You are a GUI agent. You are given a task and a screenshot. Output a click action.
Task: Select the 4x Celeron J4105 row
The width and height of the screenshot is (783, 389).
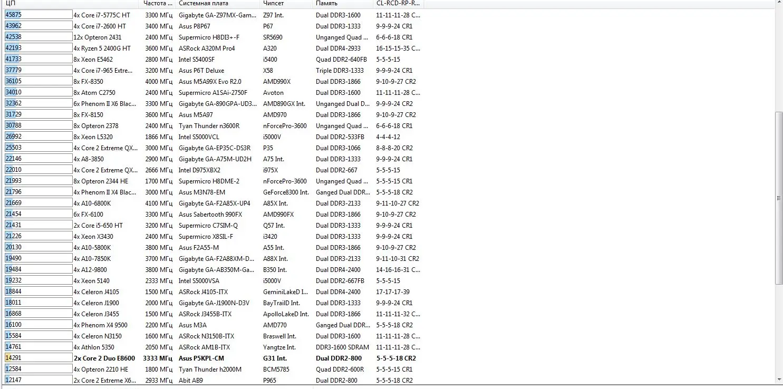[x=212, y=292]
